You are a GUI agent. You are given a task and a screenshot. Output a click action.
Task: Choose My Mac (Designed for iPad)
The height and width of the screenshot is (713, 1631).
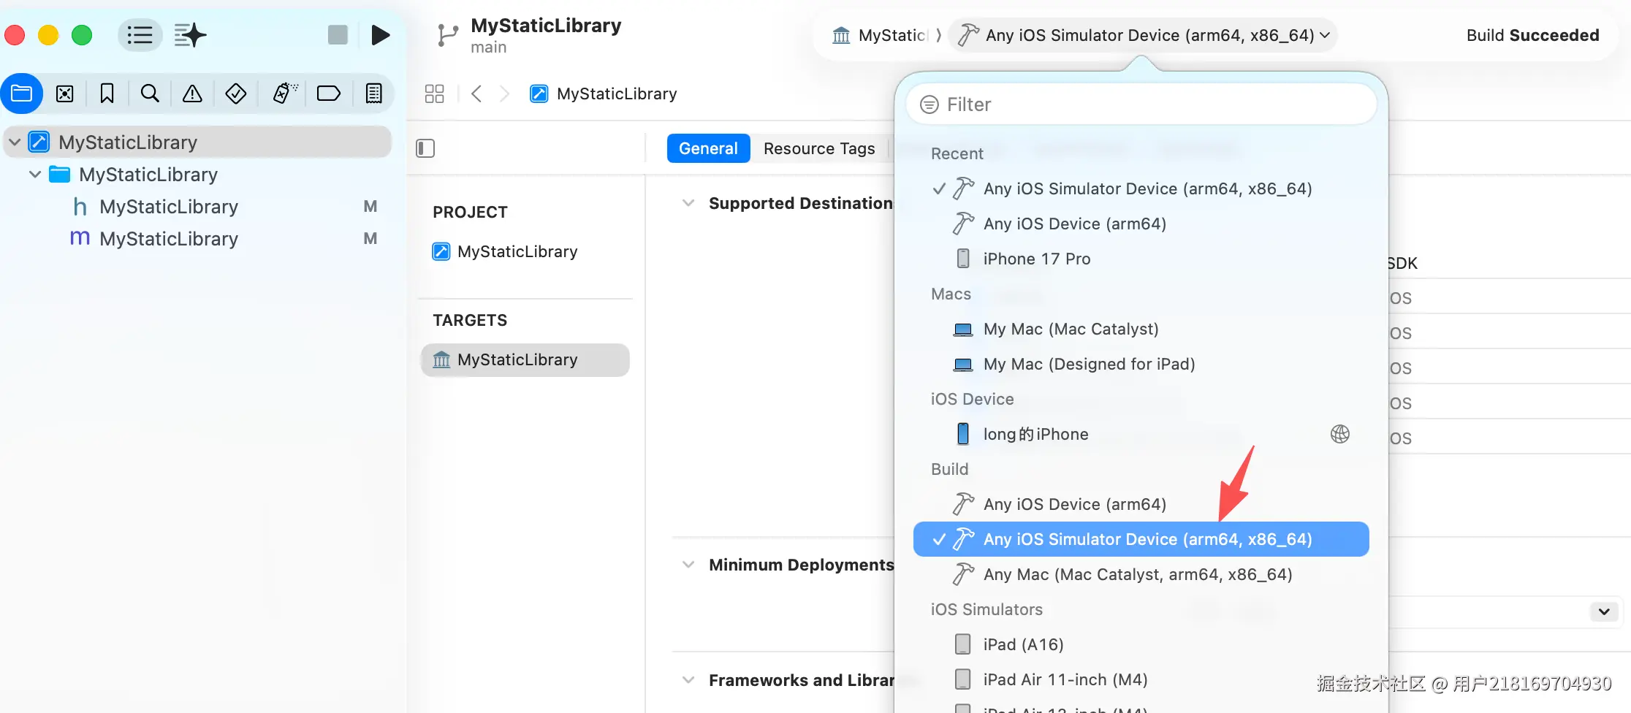pos(1141,364)
